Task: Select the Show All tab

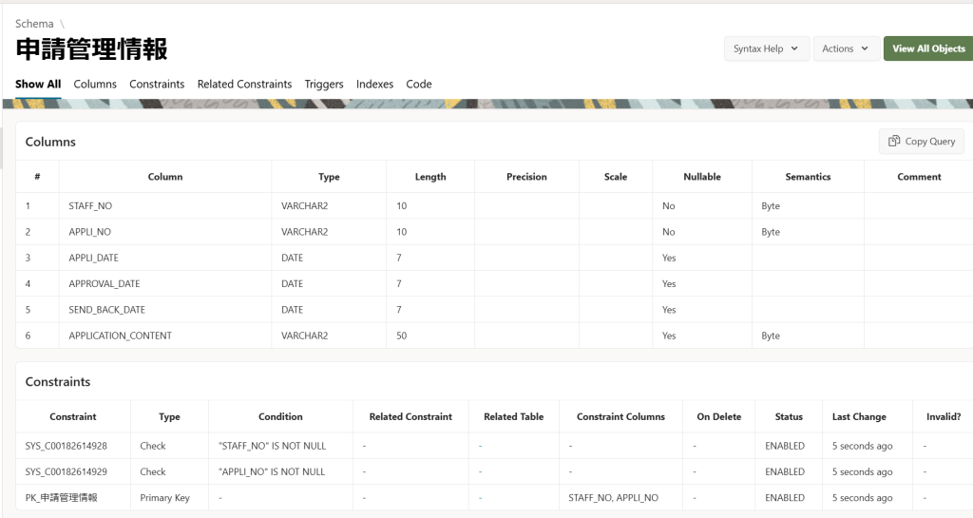Action: click(38, 84)
